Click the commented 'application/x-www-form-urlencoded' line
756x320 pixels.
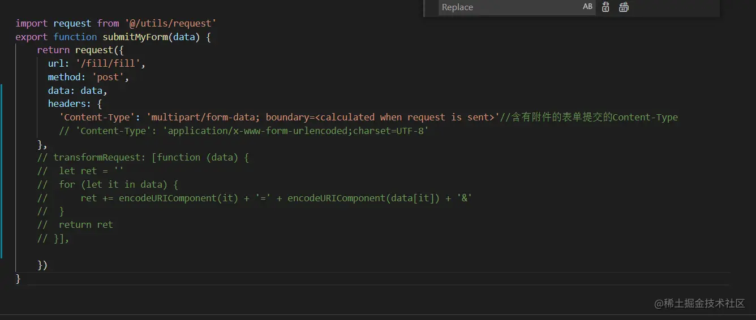[244, 131]
